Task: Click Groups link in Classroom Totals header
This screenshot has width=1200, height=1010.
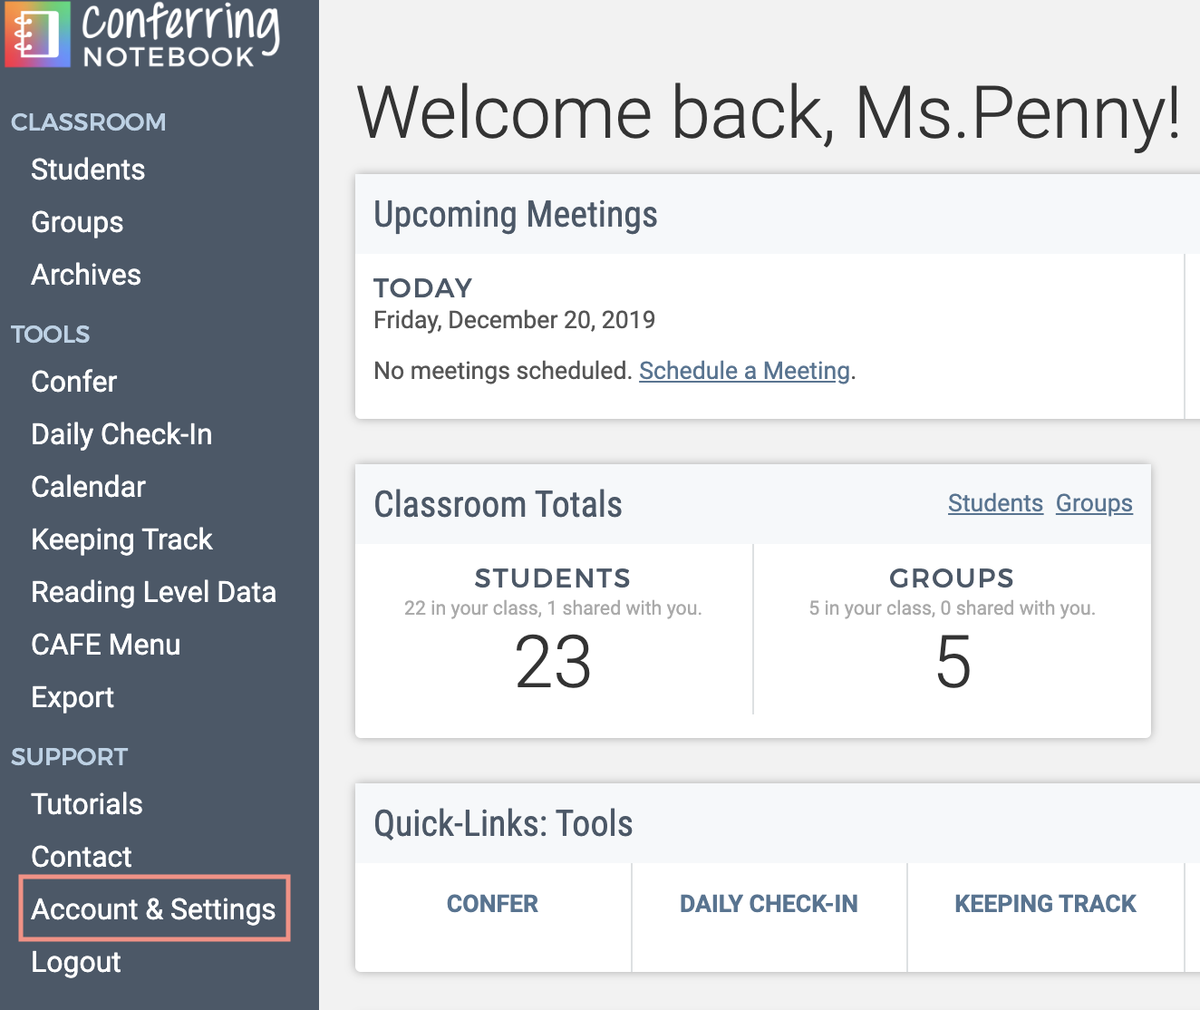Action: tap(1094, 503)
